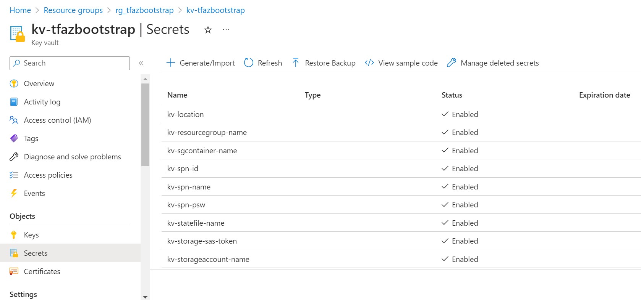Viewport: 641px width, 300px height.
Task: Click the View sample code icon
Action: point(369,63)
